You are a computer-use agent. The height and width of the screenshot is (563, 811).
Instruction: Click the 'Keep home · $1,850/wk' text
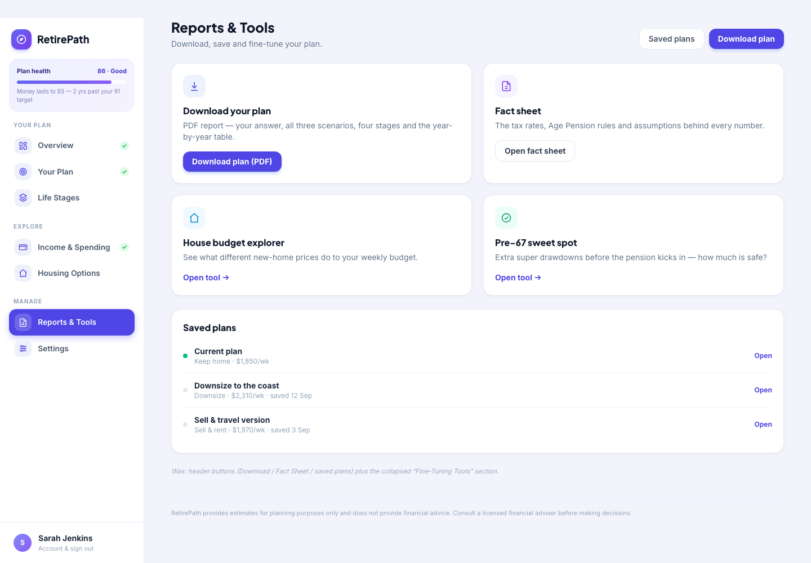coord(231,361)
